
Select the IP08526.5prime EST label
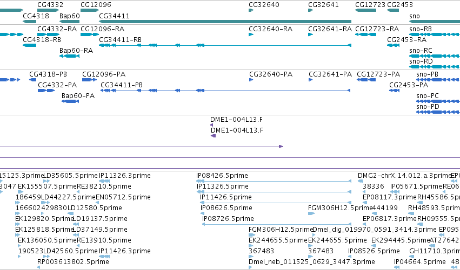374,251
